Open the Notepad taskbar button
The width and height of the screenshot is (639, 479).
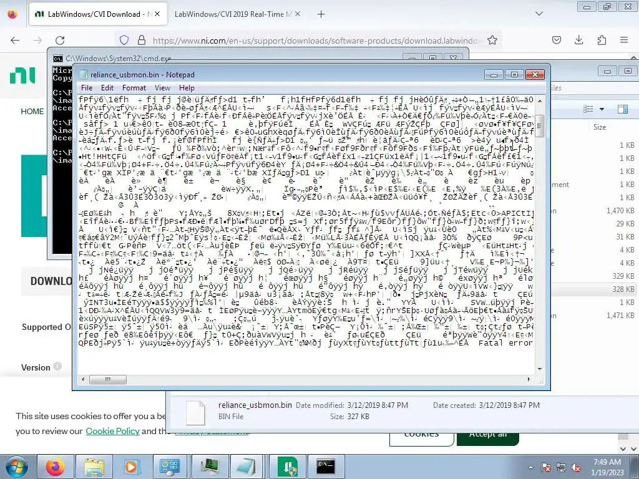[x=247, y=467]
